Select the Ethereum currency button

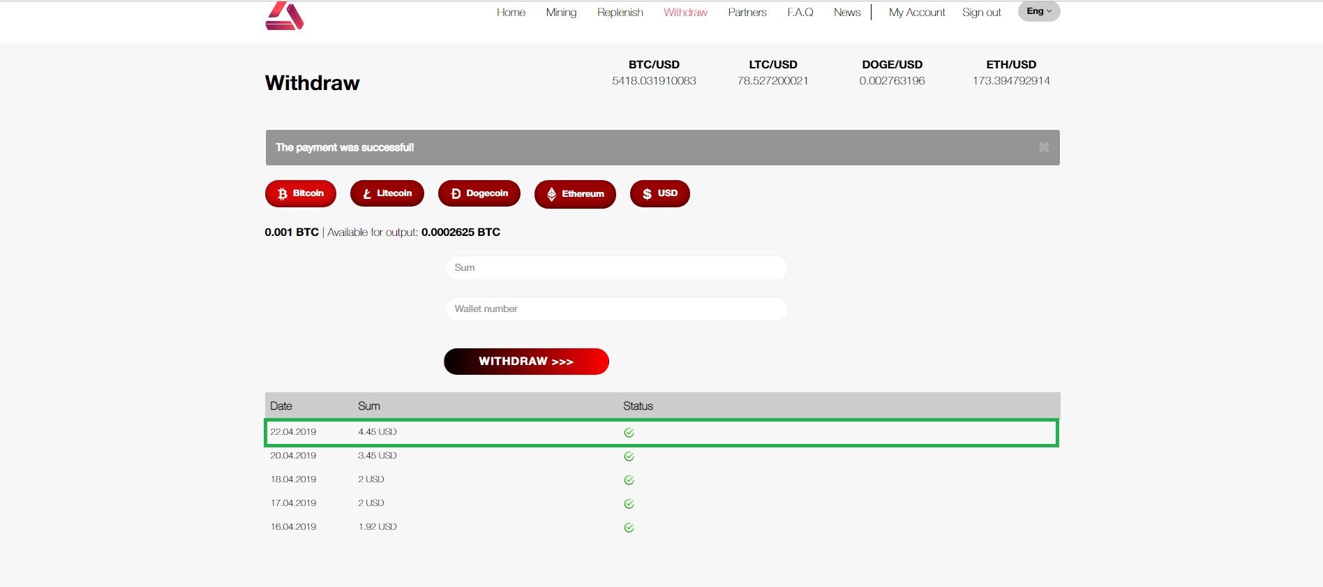point(575,194)
